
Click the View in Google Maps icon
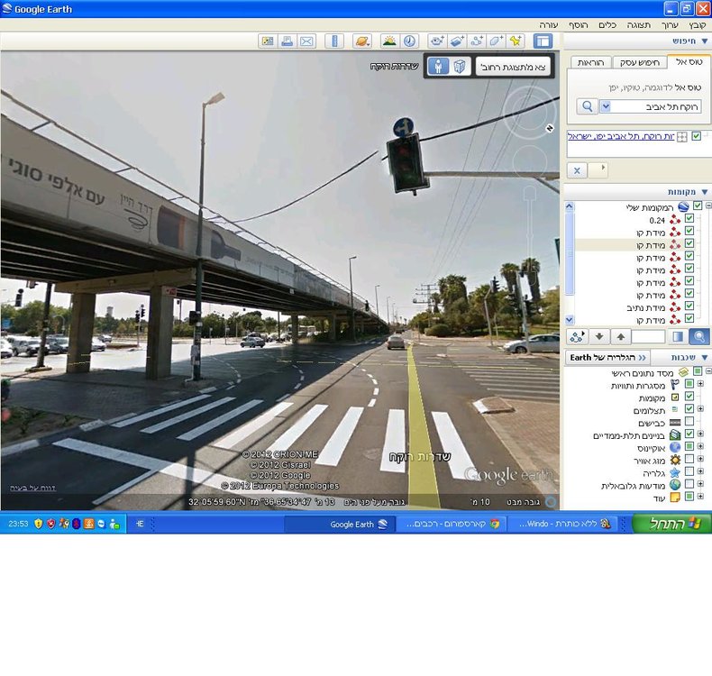(x=268, y=41)
